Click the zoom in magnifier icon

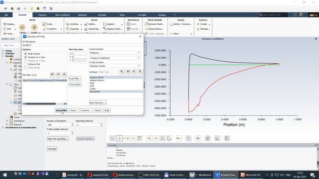point(149,138)
